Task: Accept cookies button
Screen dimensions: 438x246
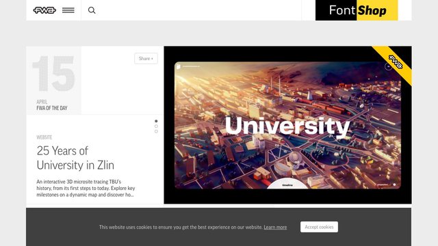Action: [319, 227]
